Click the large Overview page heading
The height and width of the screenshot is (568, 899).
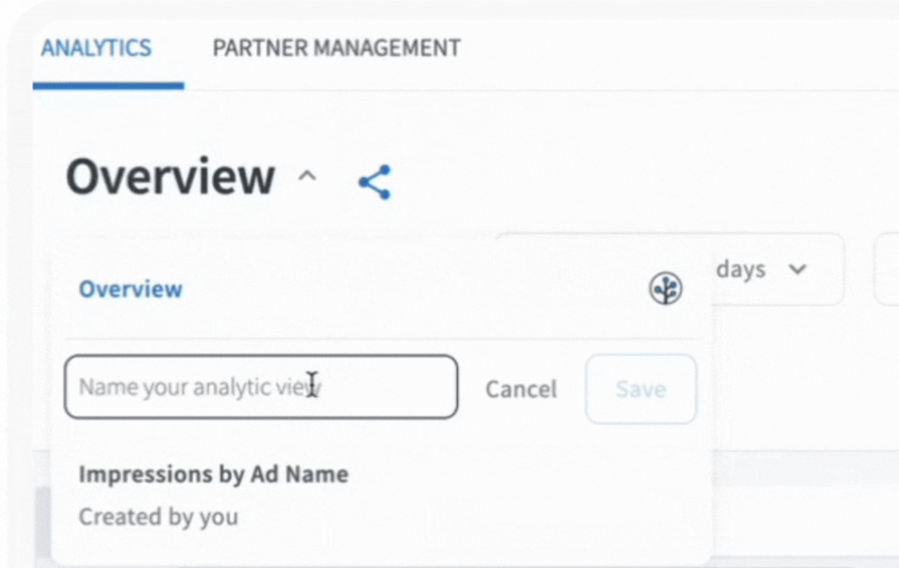171,176
